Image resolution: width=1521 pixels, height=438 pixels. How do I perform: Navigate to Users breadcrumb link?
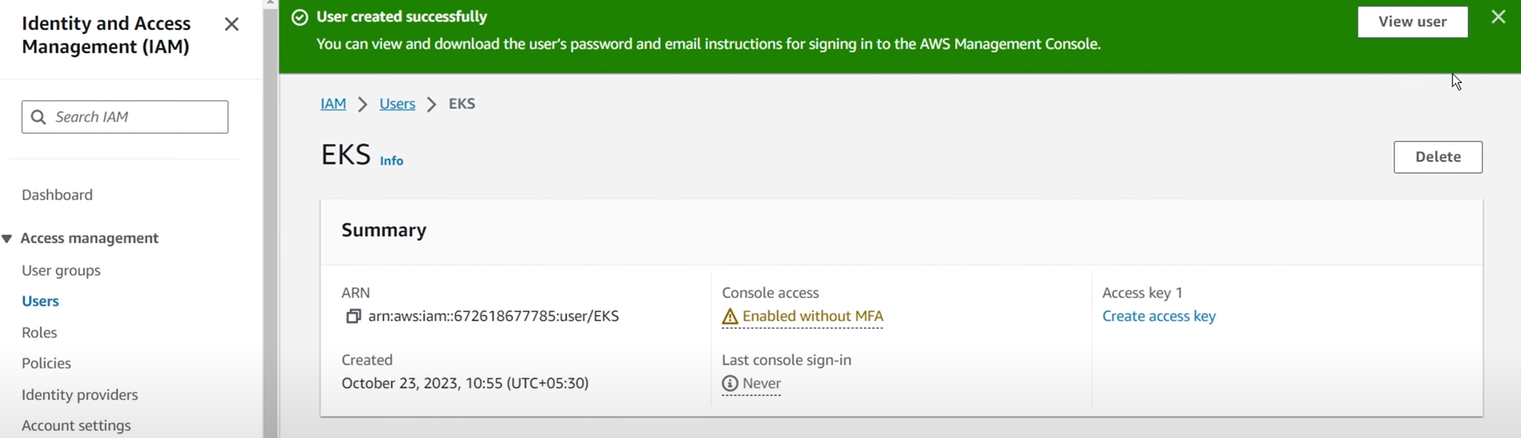(x=397, y=104)
